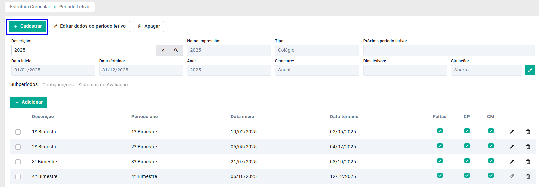Toggle Faltas checkbox for 3º Bimestre
Viewport: 539px width, 187px height.
point(440,161)
